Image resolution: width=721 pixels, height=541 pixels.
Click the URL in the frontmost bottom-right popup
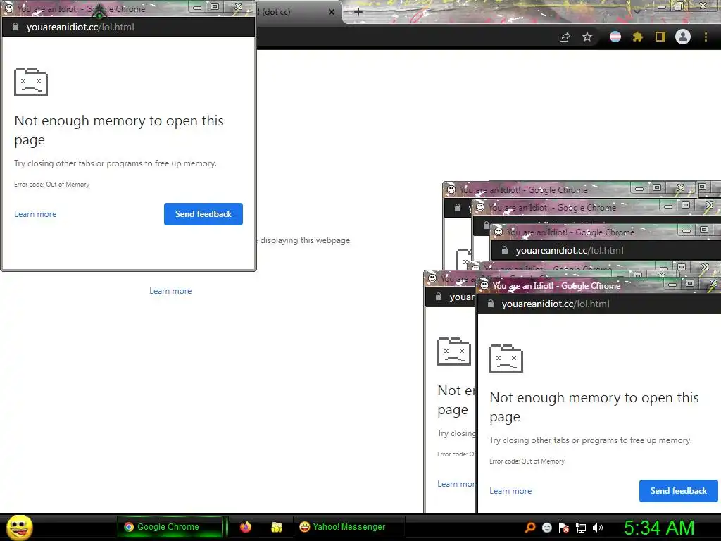(556, 304)
